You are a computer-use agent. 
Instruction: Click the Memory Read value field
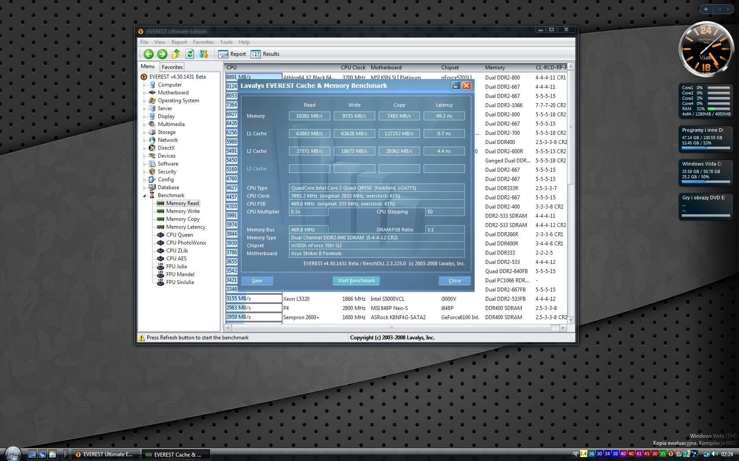pos(309,116)
